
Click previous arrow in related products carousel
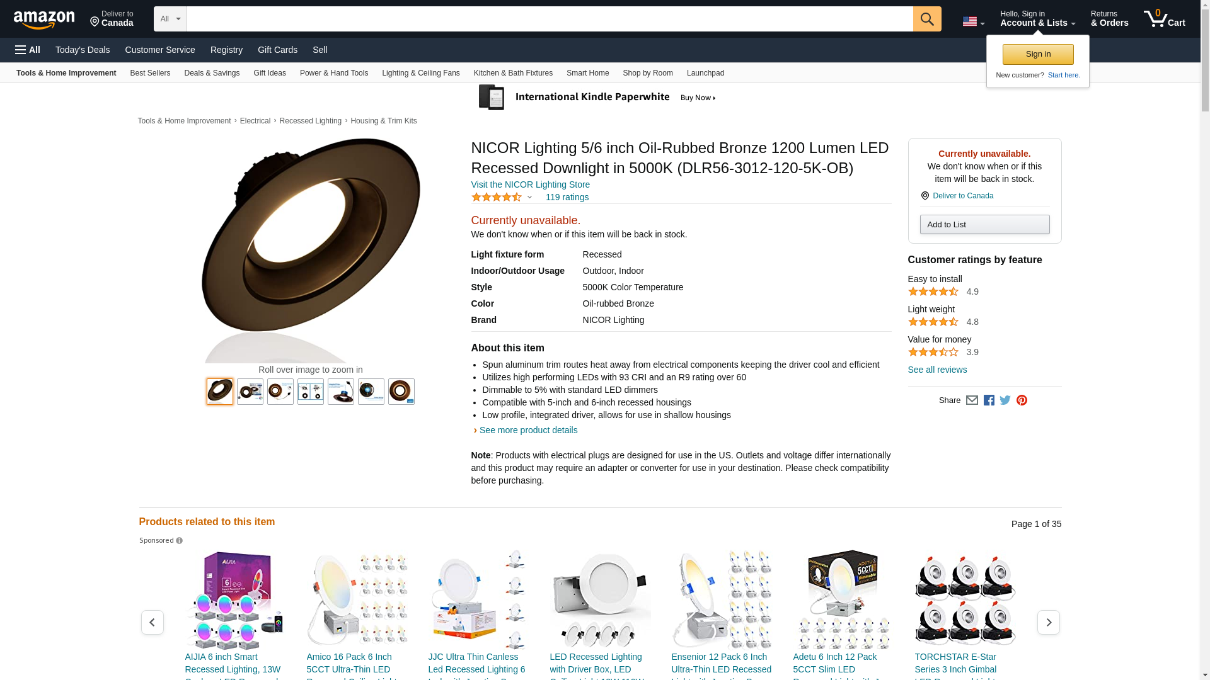tap(152, 622)
